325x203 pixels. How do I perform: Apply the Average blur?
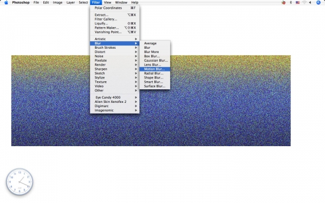click(x=155, y=43)
